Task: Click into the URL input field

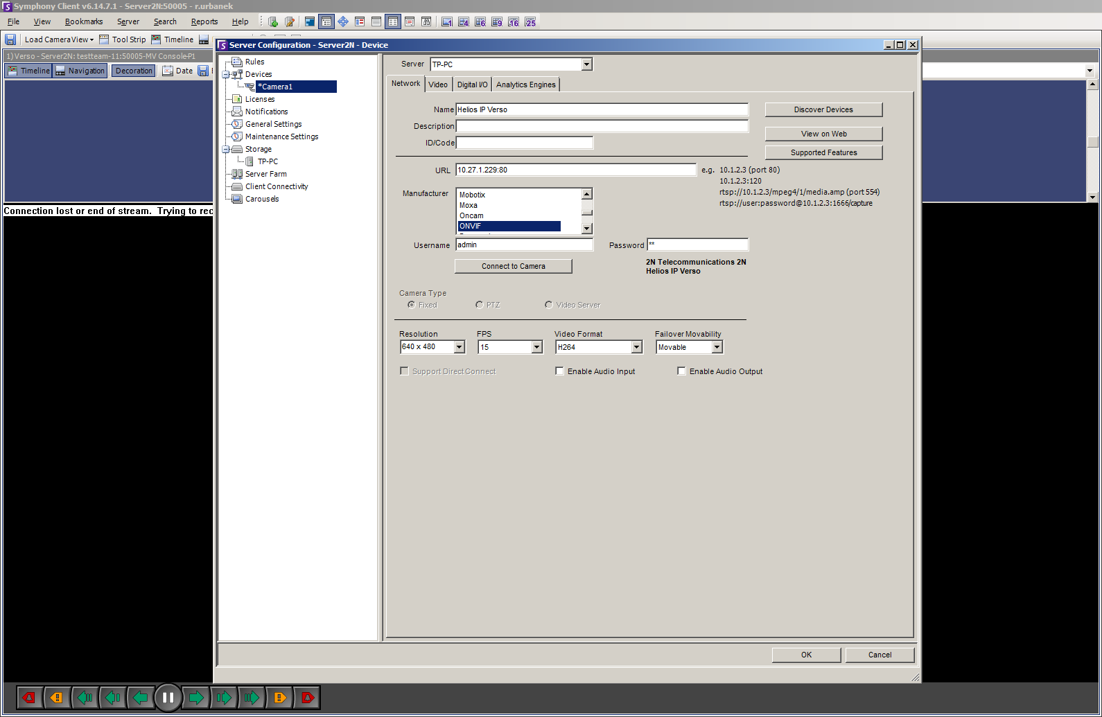Action: [x=575, y=170]
